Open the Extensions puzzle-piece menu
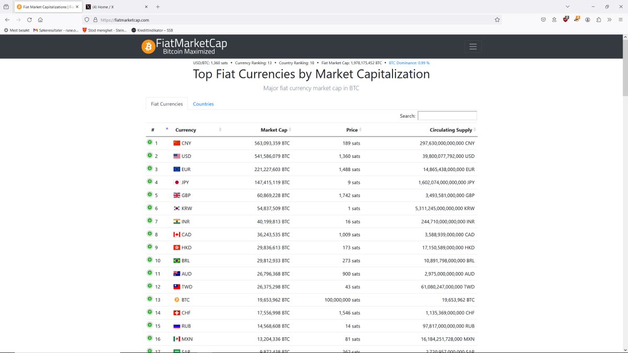The image size is (628, 353). point(599,20)
